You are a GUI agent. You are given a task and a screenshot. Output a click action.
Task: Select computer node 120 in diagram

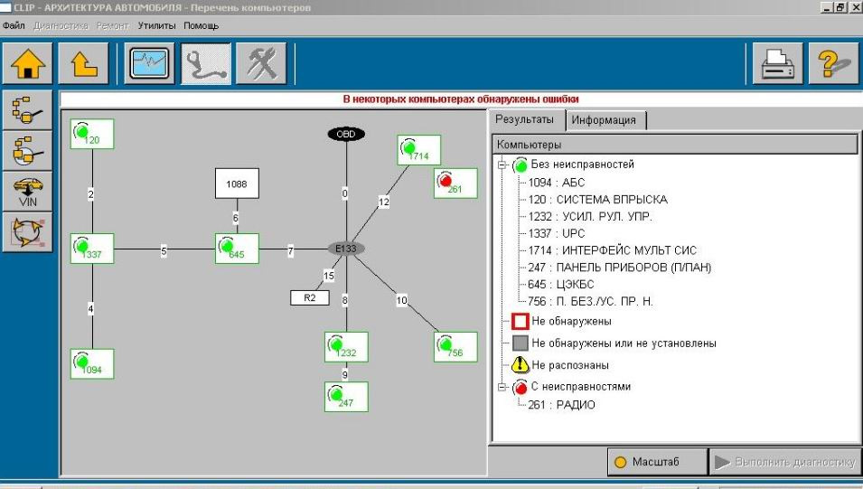coord(92,134)
